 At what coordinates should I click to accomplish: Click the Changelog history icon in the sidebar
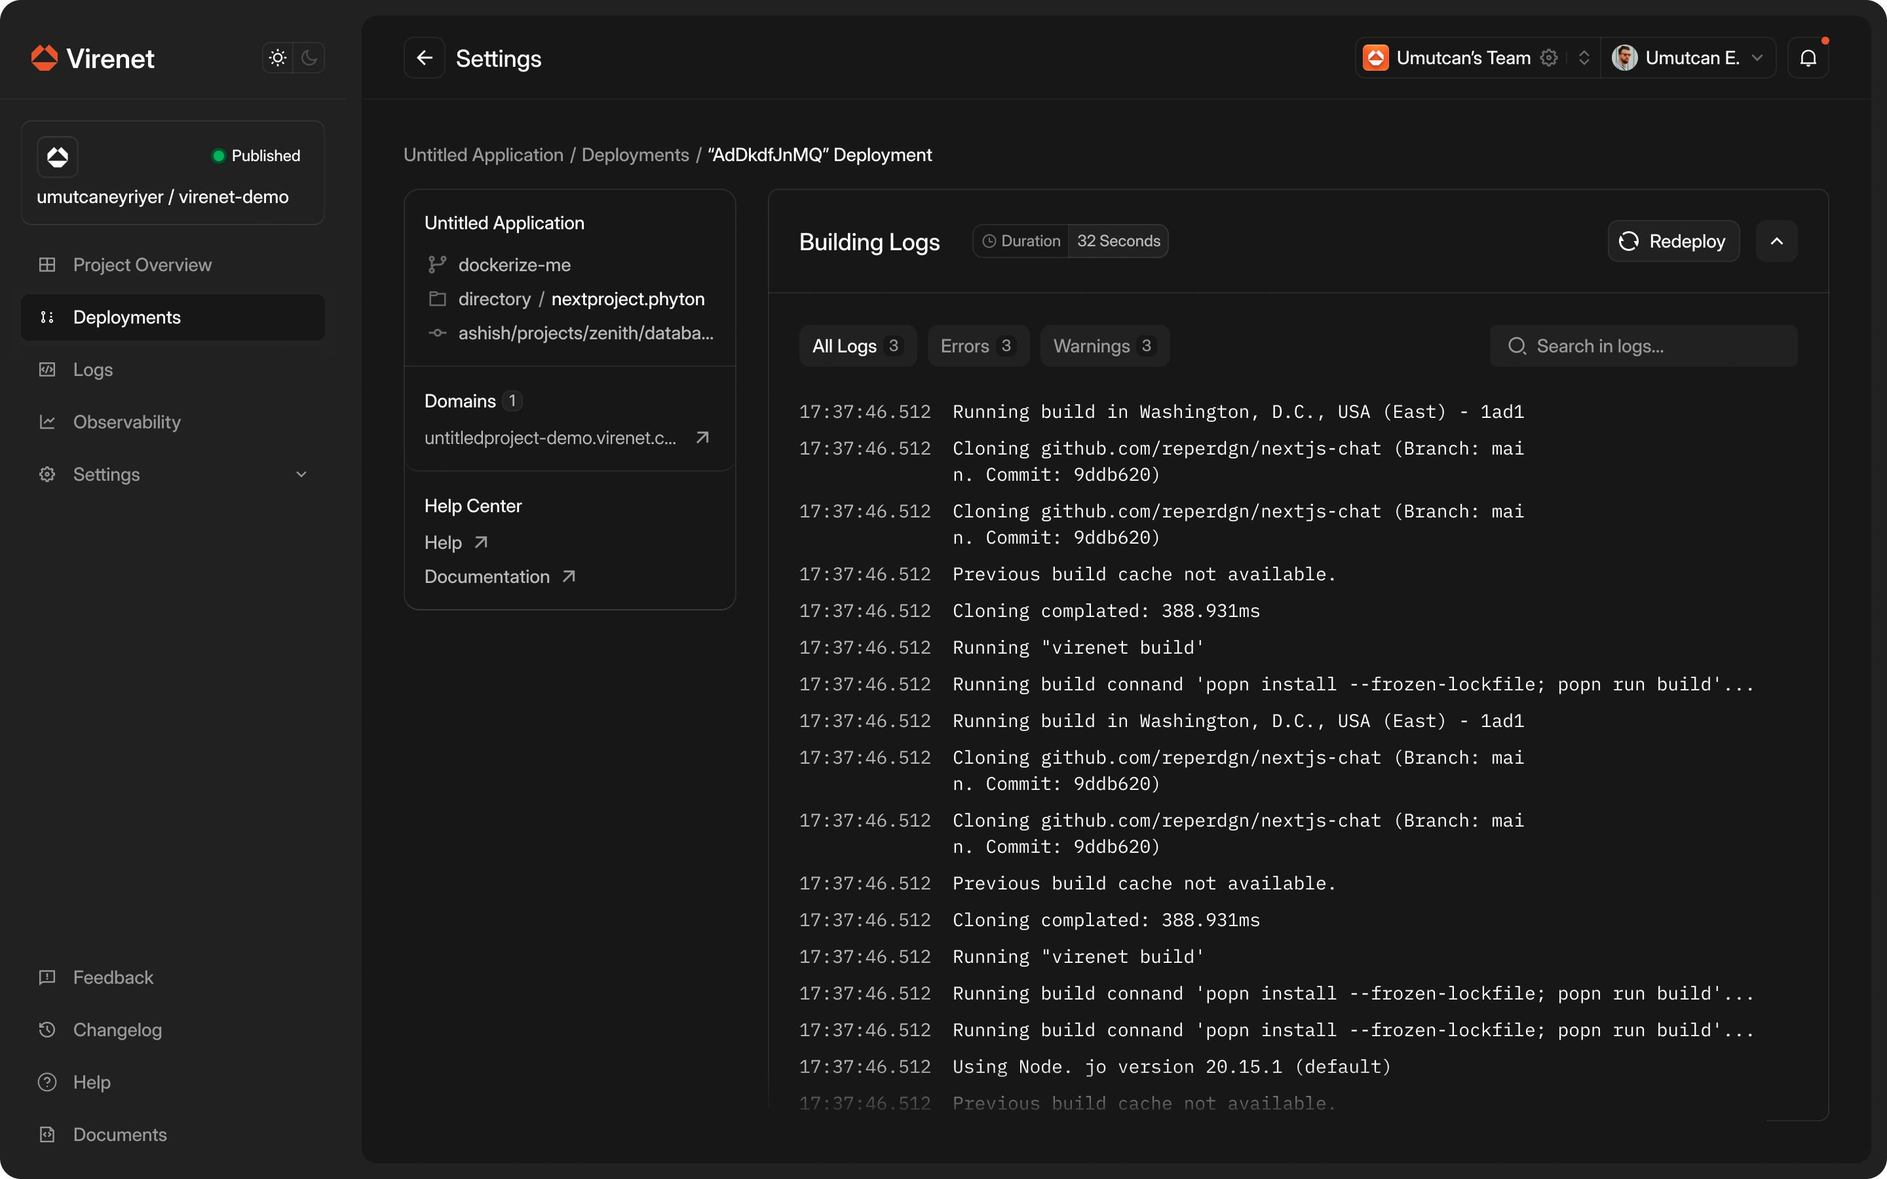tap(48, 1029)
